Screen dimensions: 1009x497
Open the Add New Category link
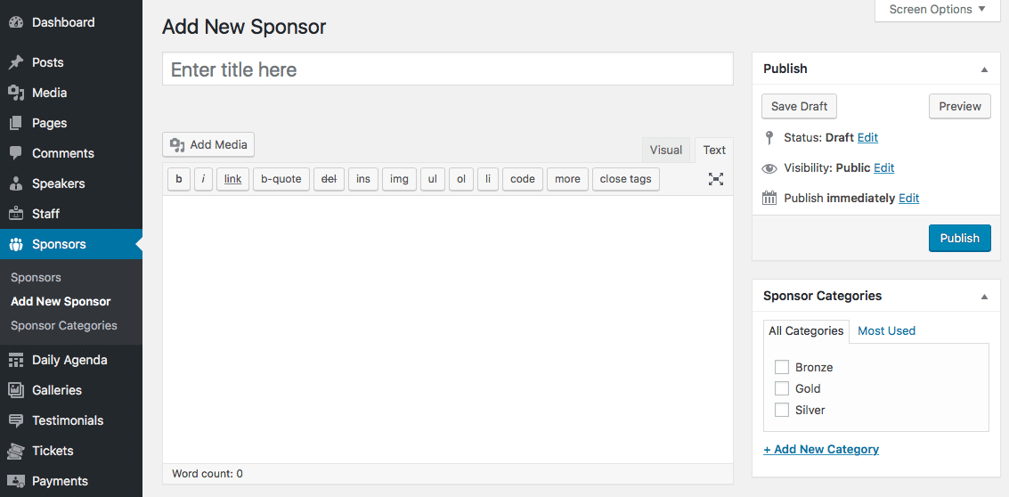pyautogui.click(x=821, y=450)
